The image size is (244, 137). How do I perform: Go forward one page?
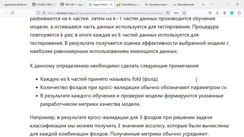point(5,13)
